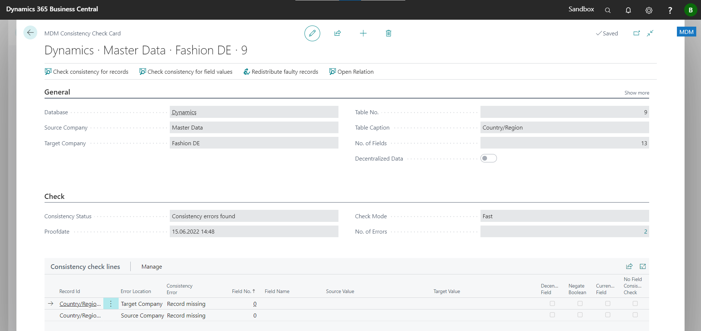Select second Country/Regio... row cell

(x=80, y=315)
